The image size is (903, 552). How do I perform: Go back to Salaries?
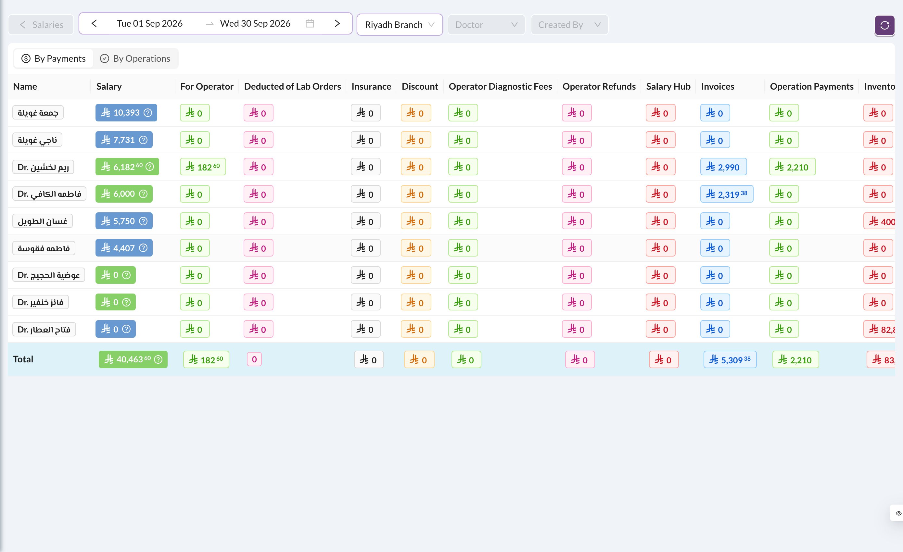(41, 25)
